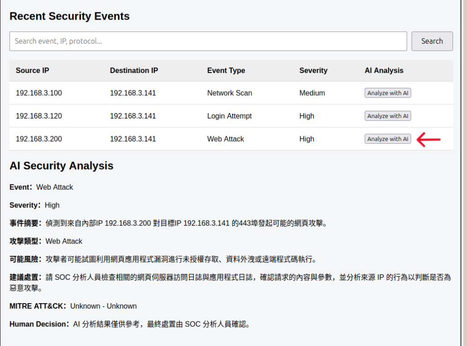Click the Human Decision line
467x346 pixels.
130,324
